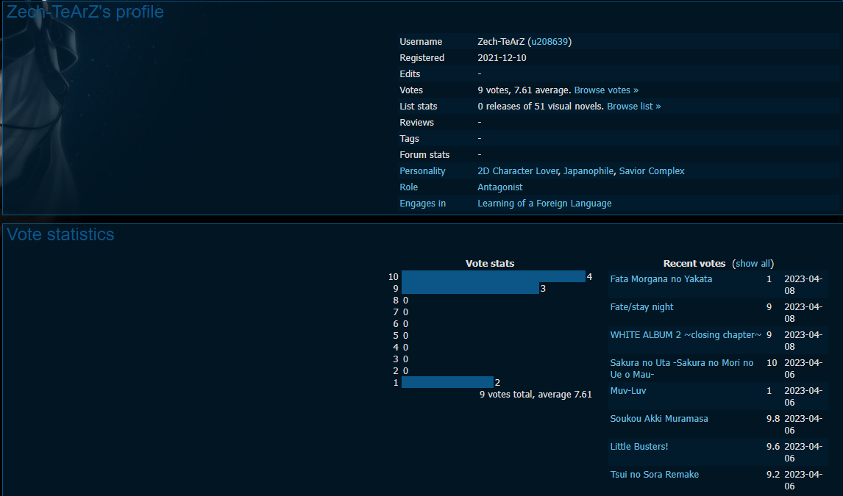Open Little Busters! entry

[x=639, y=447]
